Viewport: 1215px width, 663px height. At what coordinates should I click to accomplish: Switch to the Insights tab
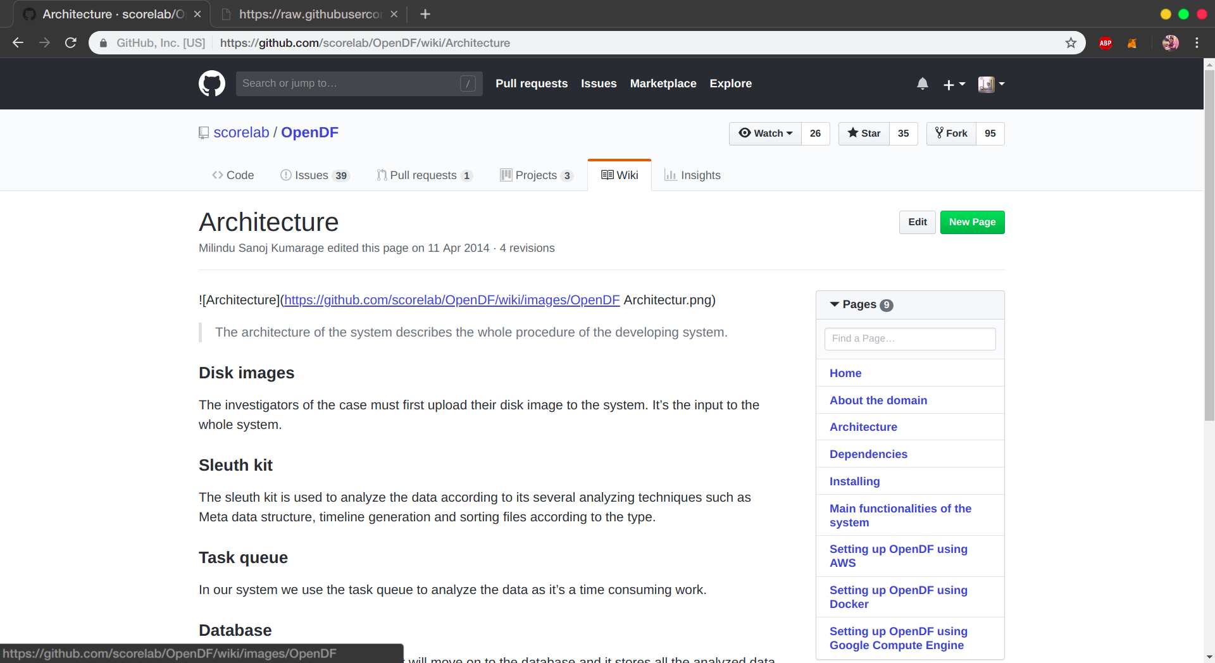click(x=692, y=175)
